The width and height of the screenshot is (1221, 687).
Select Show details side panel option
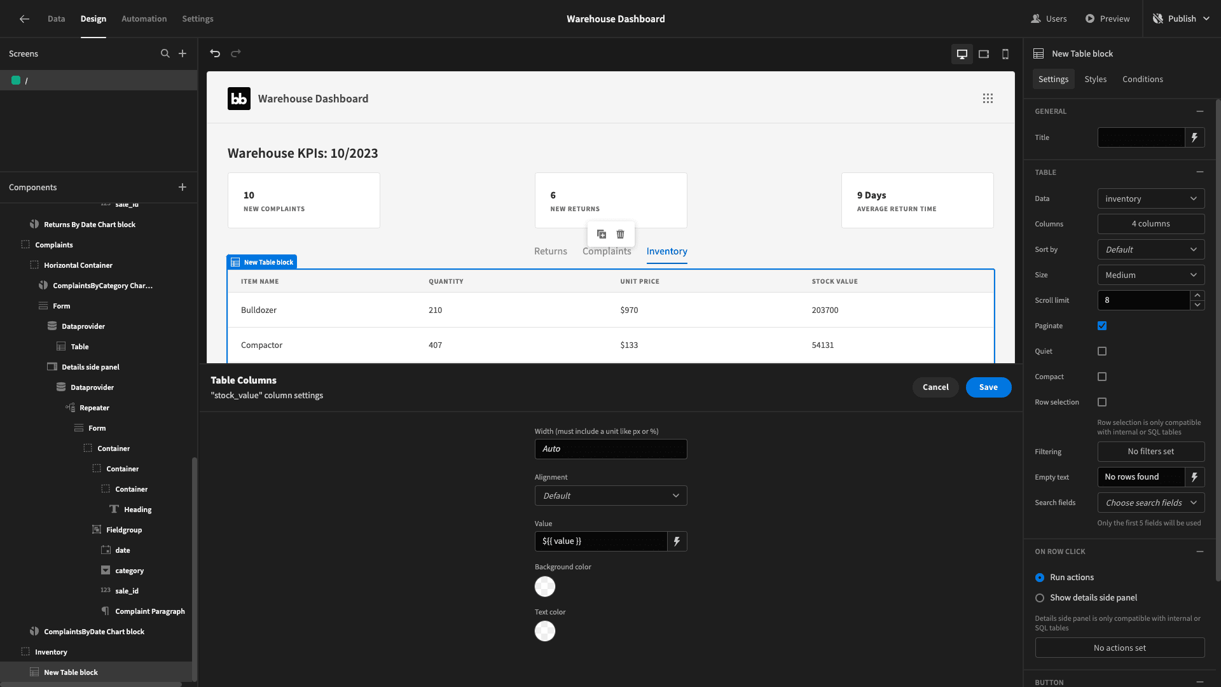1040,598
